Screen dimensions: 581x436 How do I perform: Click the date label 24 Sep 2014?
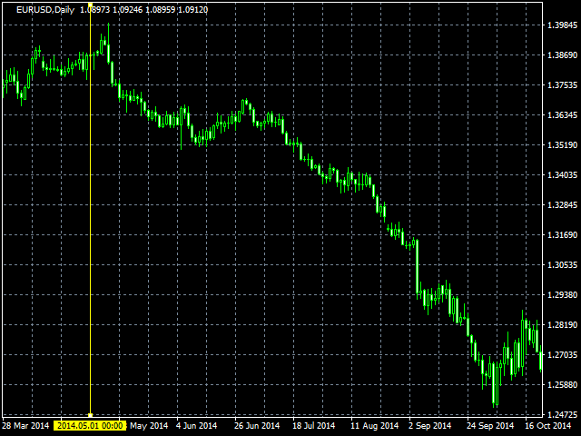pos(490,425)
